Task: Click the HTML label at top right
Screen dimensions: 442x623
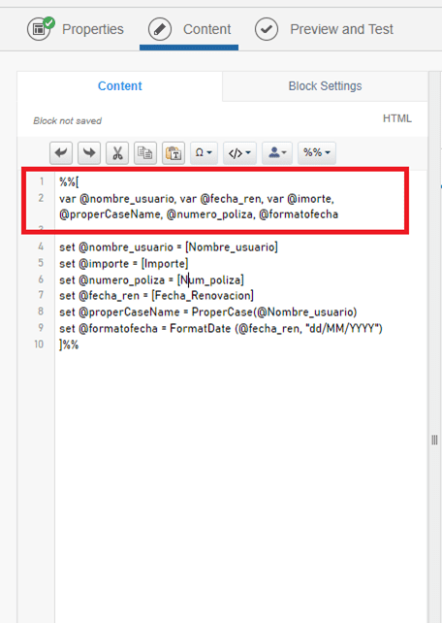Action: 397,118
